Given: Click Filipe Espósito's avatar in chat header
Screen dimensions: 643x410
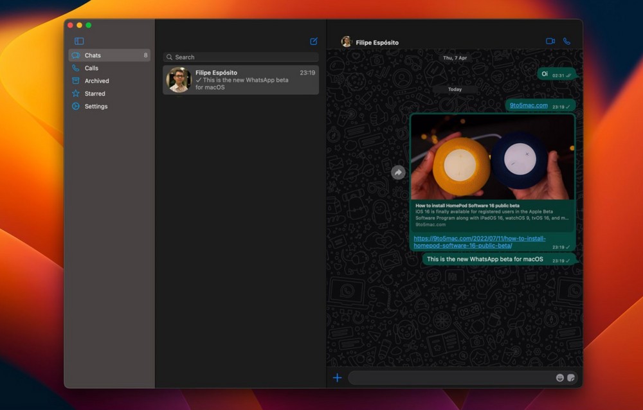Looking at the screenshot, I should coord(347,42).
